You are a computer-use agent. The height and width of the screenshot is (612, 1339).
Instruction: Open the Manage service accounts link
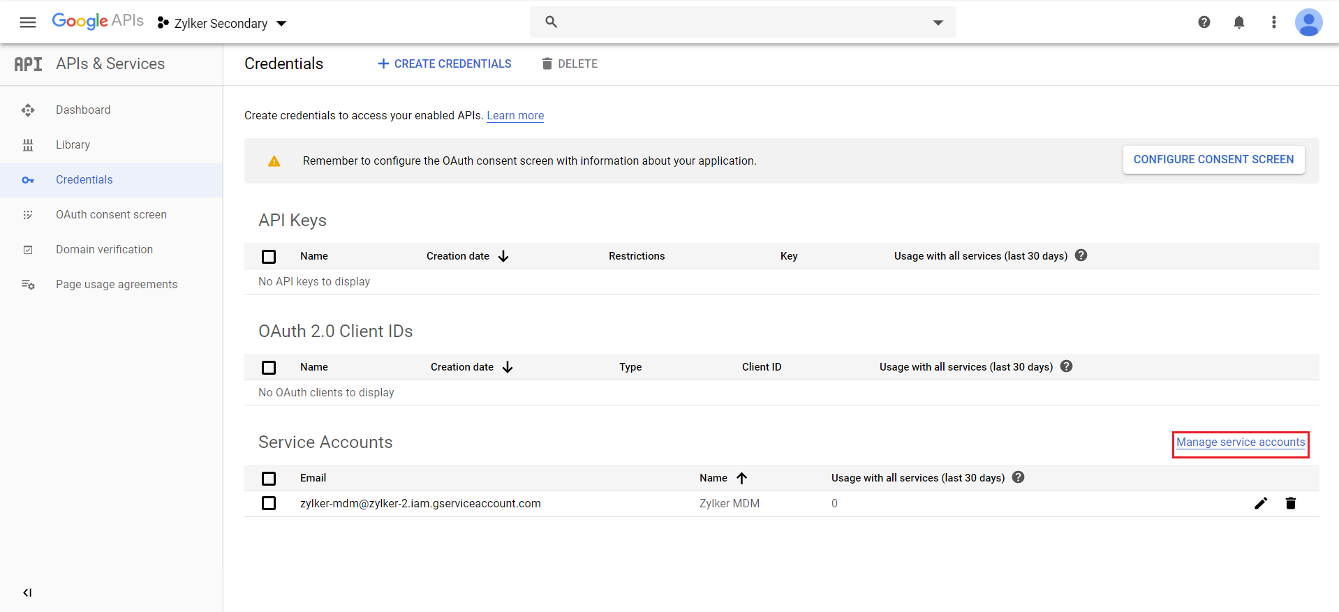point(1241,442)
